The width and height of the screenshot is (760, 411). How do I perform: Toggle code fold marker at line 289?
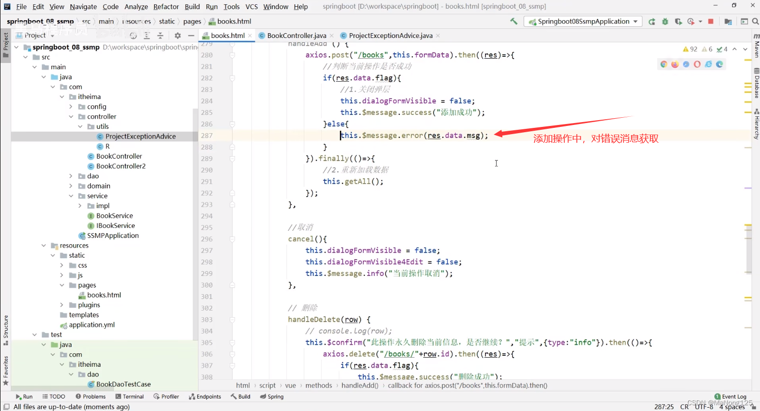(x=232, y=159)
